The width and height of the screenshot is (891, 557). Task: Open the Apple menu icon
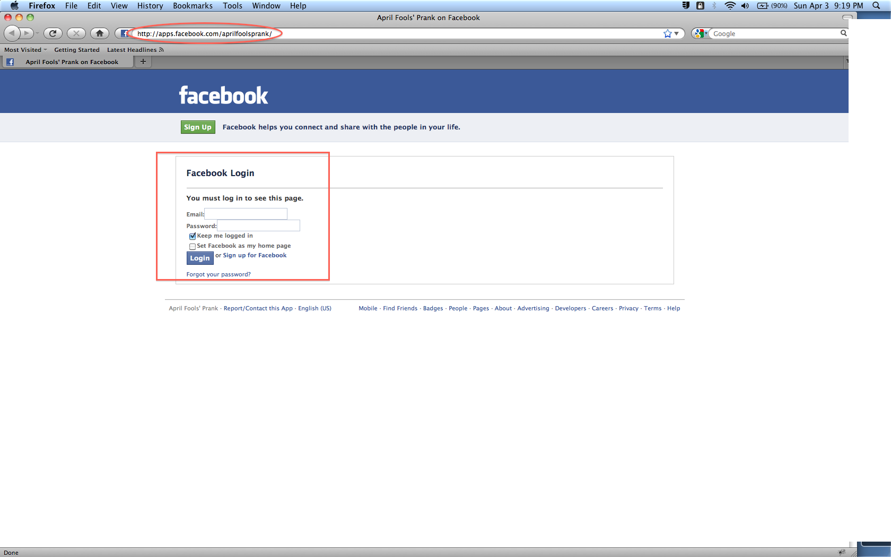[x=14, y=5]
